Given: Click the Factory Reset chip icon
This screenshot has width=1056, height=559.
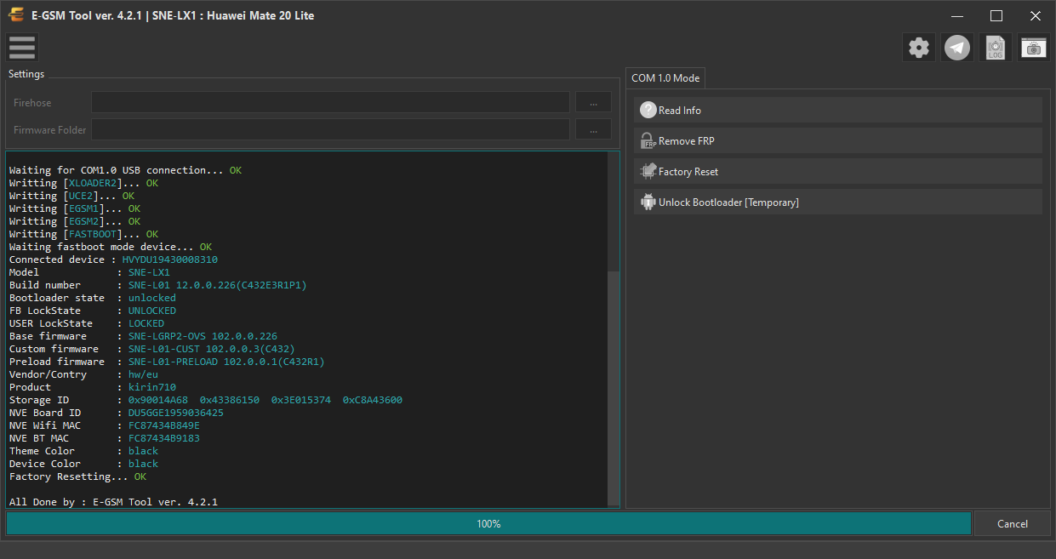Looking at the screenshot, I should point(648,171).
